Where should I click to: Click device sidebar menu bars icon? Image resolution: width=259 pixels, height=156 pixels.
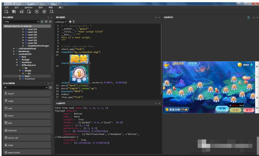tap(257, 108)
